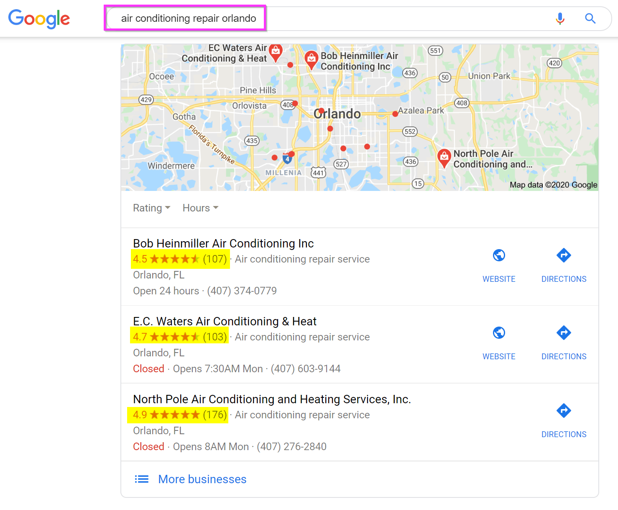Open Bob Heinmiller Air Conditioning Inc listing
The image size is (618, 510).
(223, 243)
